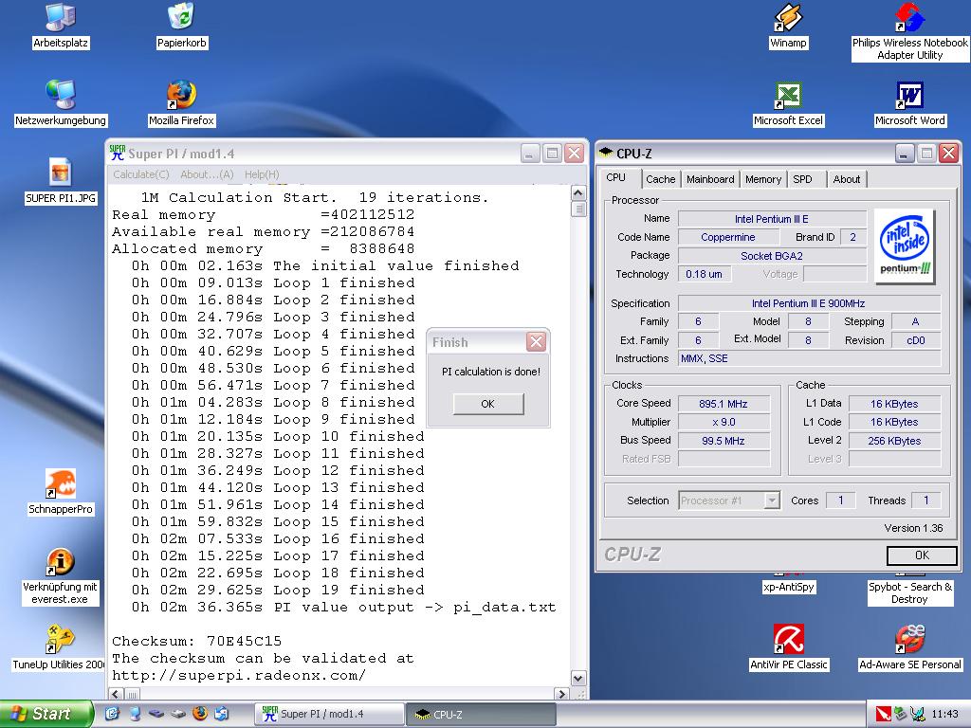The height and width of the screenshot is (728, 971).
Task: Click Super PI horizontal scrollbar right arrow
Action: [561, 694]
